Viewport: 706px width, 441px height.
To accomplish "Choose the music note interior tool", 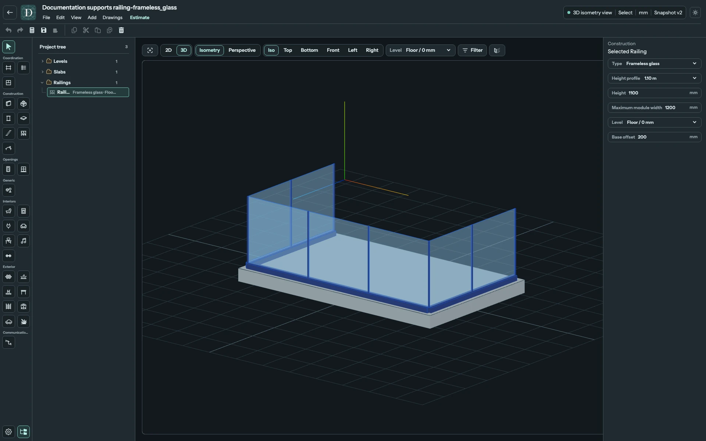I will click(x=24, y=241).
